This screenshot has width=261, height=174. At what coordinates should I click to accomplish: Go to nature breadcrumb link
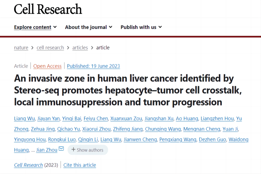pyautogui.click(x=21, y=47)
